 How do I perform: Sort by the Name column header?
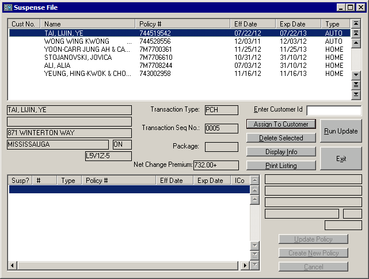(89, 24)
